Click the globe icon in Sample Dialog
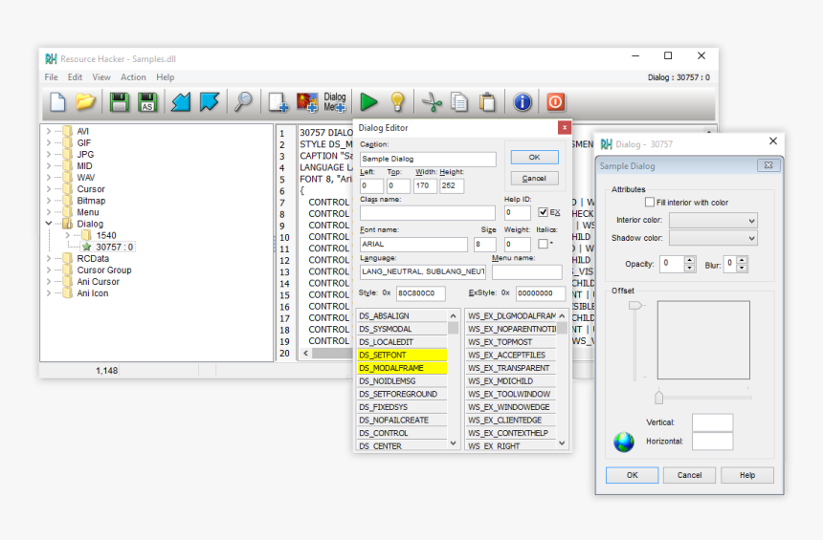The image size is (823, 540). click(624, 442)
